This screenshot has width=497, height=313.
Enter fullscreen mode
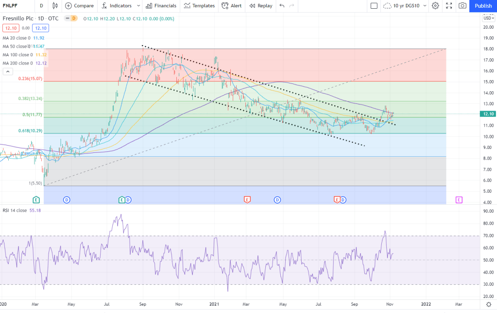[x=449, y=6]
